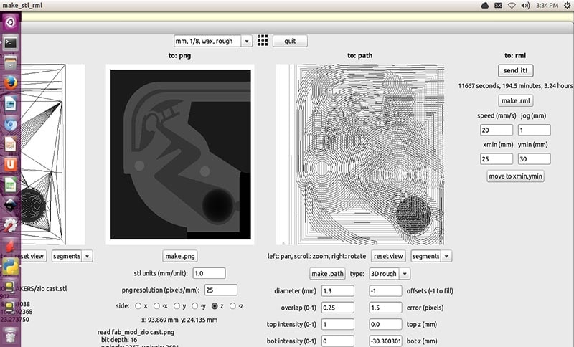Open LibreOffice Writer from the dock

click(x=10, y=104)
